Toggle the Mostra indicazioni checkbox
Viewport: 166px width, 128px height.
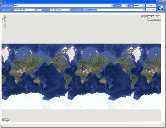149,19
